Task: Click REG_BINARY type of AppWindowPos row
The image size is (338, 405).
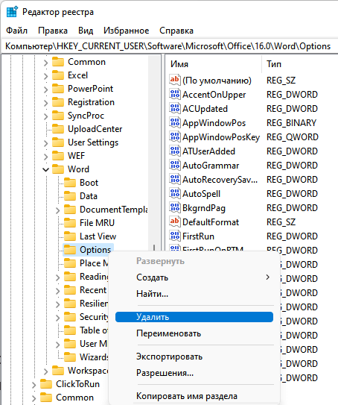Action: click(291, 123)
